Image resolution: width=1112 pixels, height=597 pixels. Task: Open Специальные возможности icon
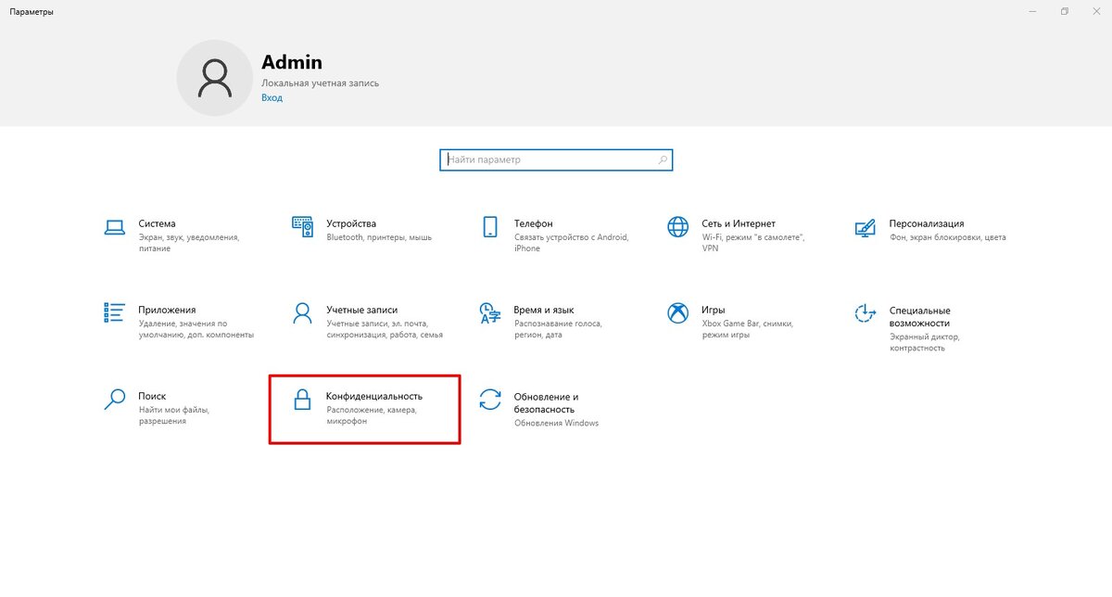pyautogui.click(x=865, y=313)
